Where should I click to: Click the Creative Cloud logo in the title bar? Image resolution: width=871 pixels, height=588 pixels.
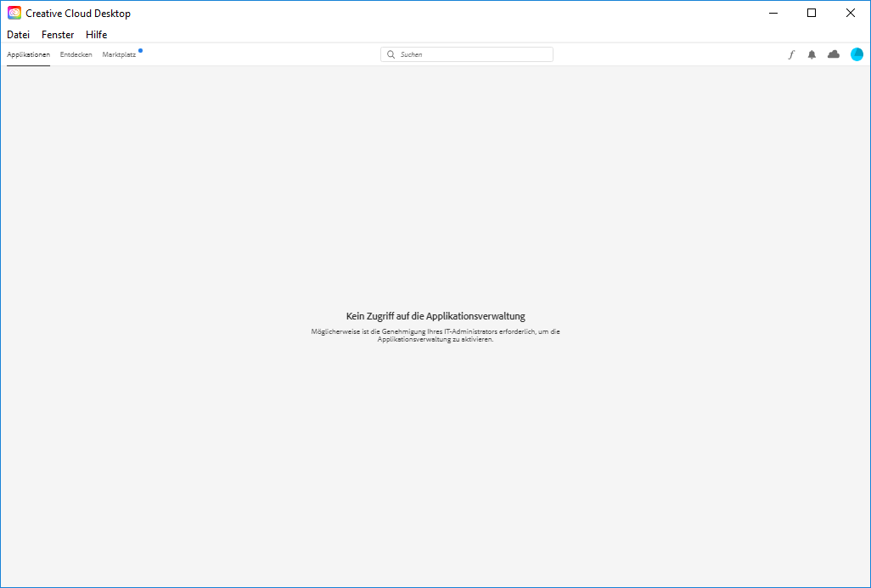tap(14, 13)
